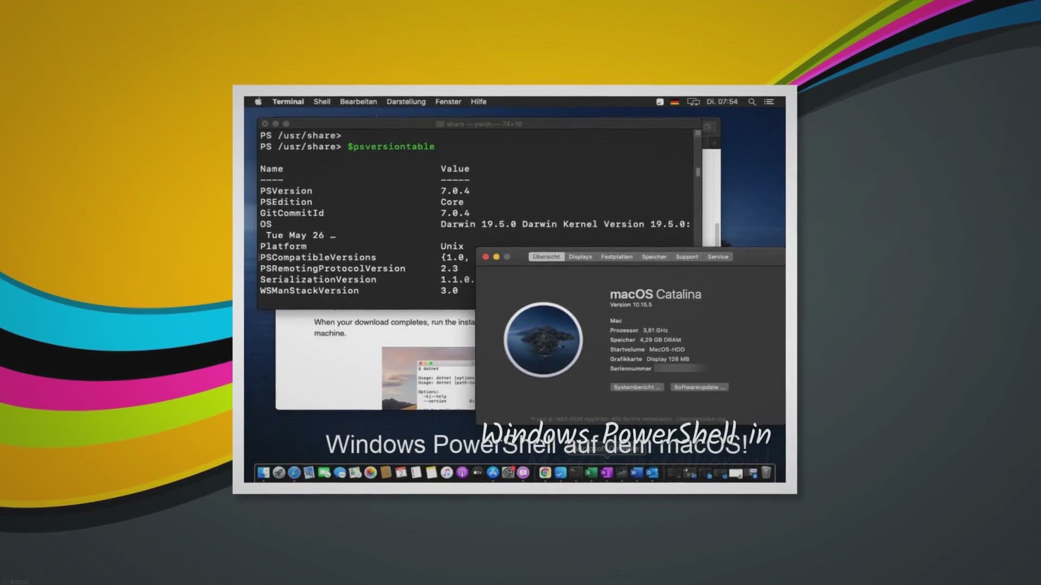Click the Spotlight search icon
Viewport: 1041px width, 585px height.
(752, 102)
